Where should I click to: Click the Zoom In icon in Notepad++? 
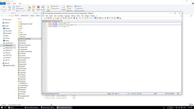click(80, 18)
